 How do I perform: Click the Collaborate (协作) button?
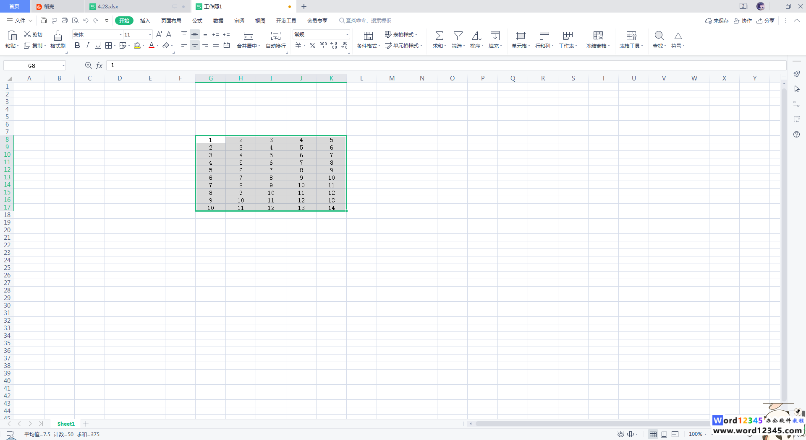click(743, 21)
